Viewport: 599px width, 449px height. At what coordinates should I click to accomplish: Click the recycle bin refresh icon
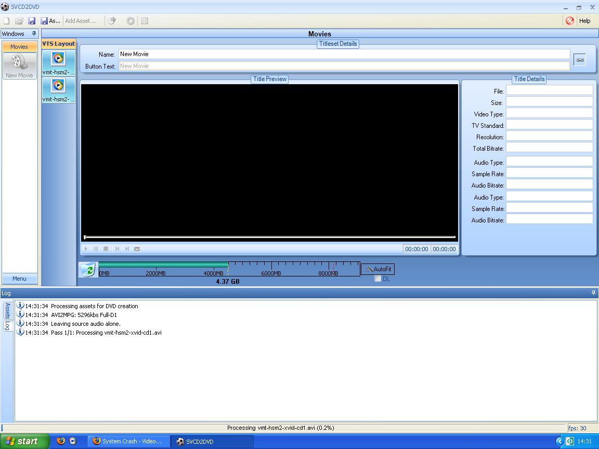pos(88,270)
